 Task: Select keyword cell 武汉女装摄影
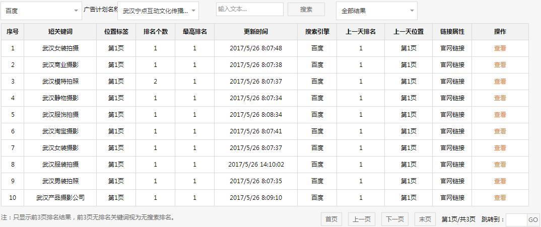click(60, 147)
